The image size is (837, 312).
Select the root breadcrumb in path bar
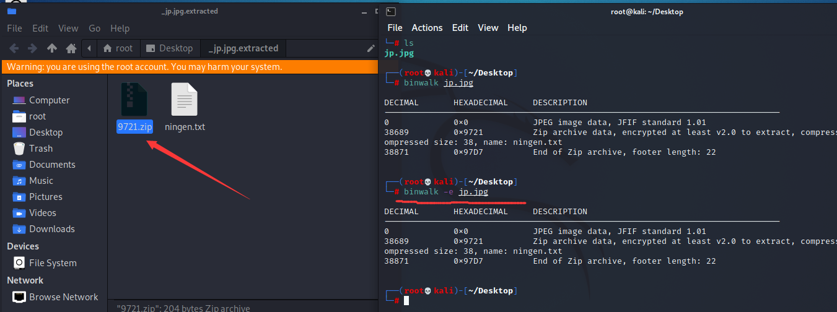coord(118,48)
